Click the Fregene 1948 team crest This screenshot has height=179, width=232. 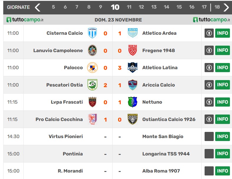click(132, 50)
